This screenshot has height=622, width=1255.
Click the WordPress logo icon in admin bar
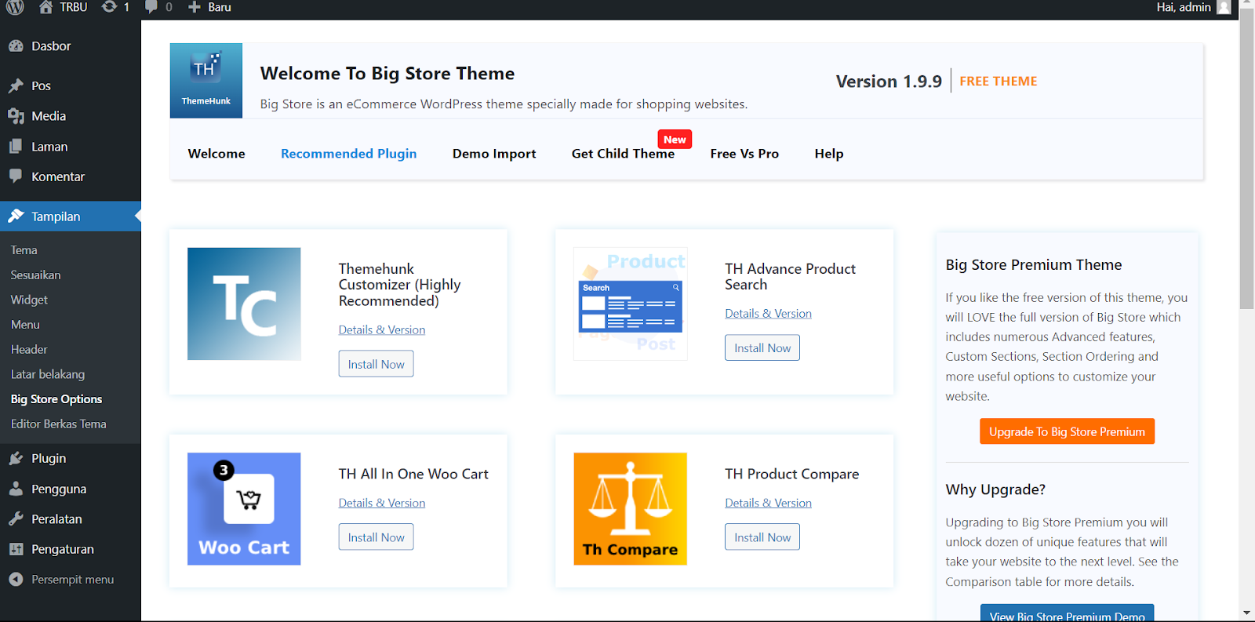15,7
